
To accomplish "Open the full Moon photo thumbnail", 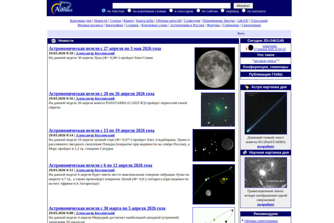I will coord(214,68).
